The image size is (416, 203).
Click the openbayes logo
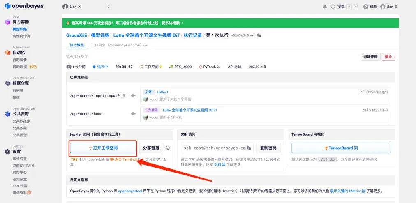(24, 7)
